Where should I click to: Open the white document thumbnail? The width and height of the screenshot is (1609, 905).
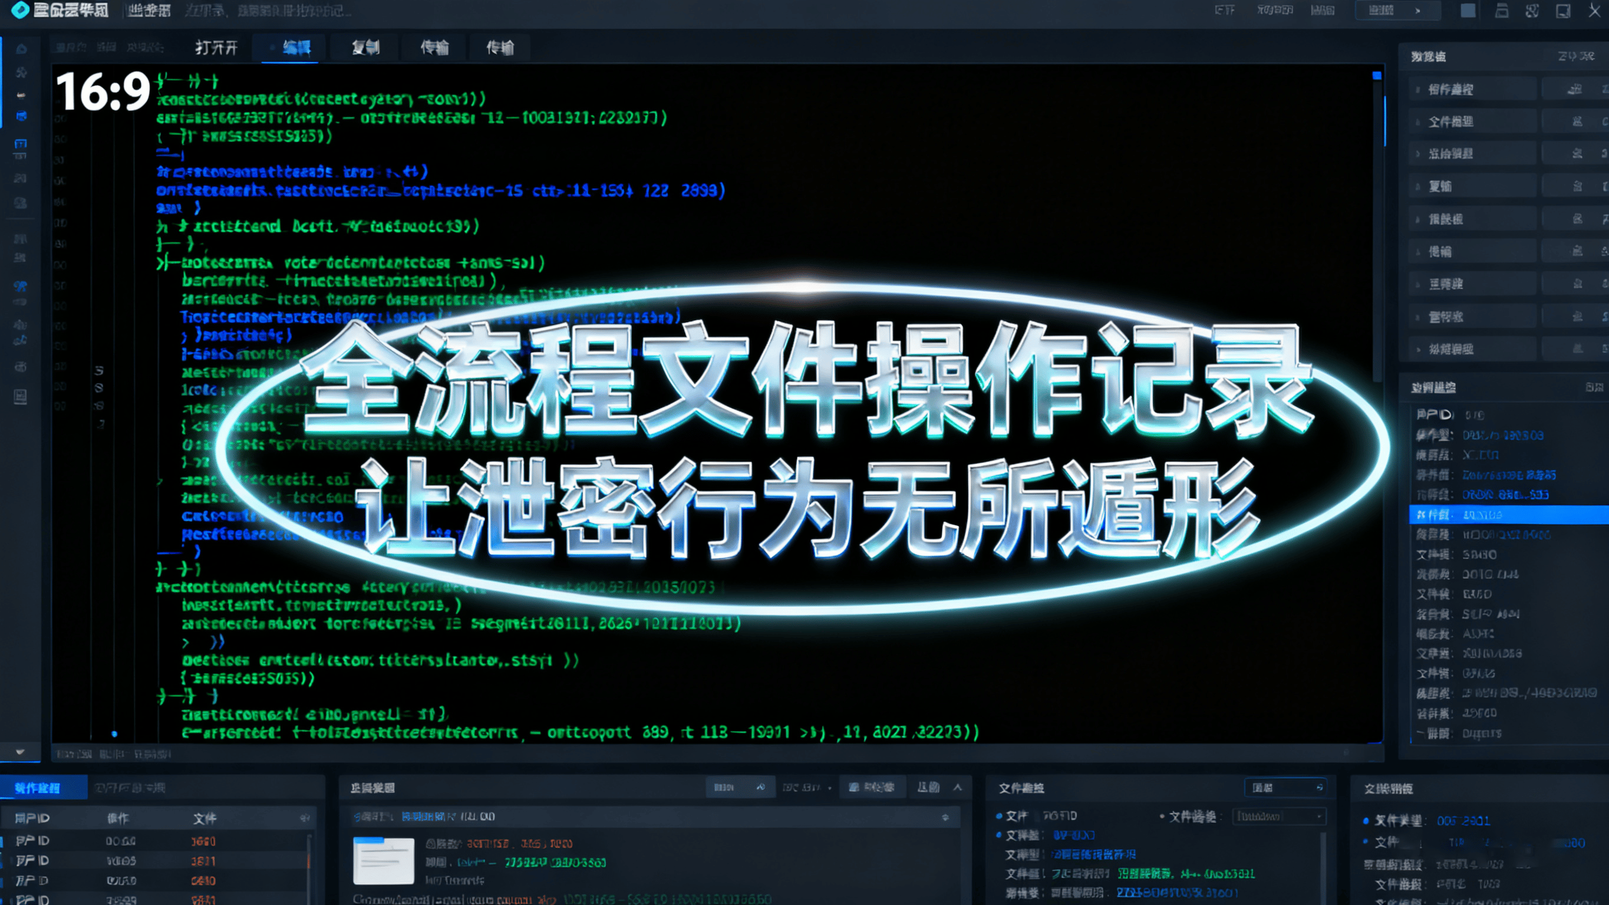tap(384, 861)
